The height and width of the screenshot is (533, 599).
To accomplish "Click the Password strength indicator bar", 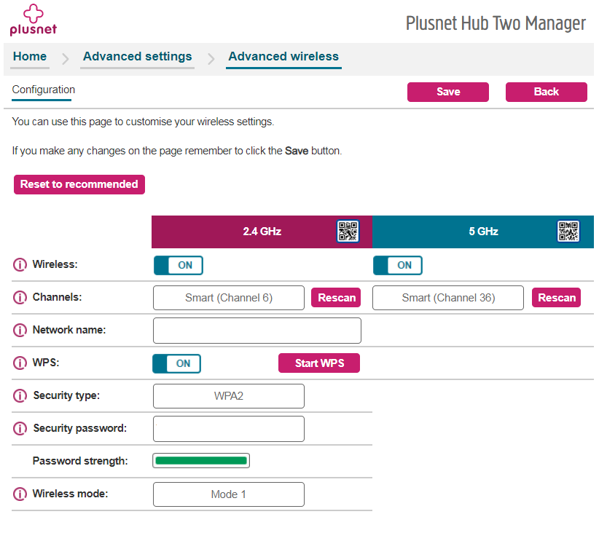I will coord(201,460).
